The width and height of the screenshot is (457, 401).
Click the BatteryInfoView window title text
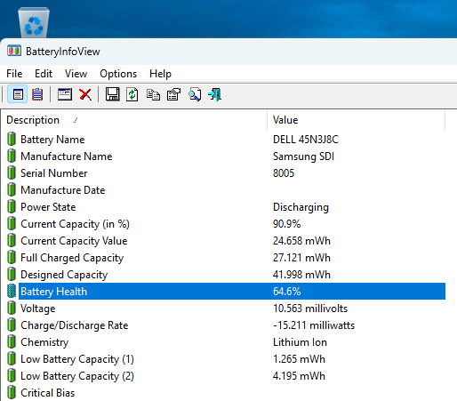point(63,52)
